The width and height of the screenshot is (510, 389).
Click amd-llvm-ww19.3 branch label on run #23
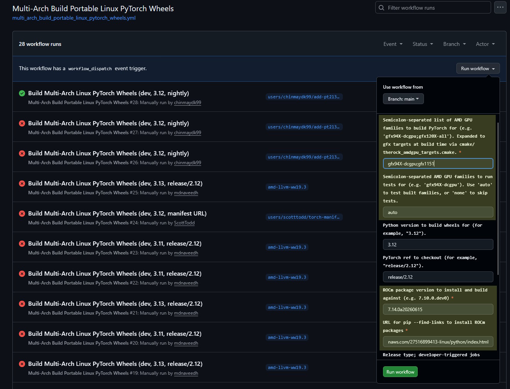287,247
